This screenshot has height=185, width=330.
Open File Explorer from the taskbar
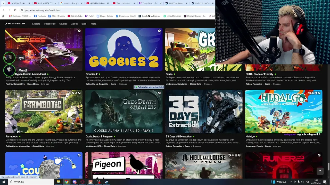(x=59, y=182)
